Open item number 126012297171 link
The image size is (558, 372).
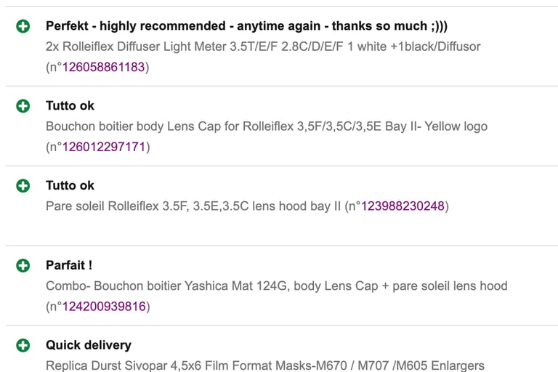tap(103, 147)
